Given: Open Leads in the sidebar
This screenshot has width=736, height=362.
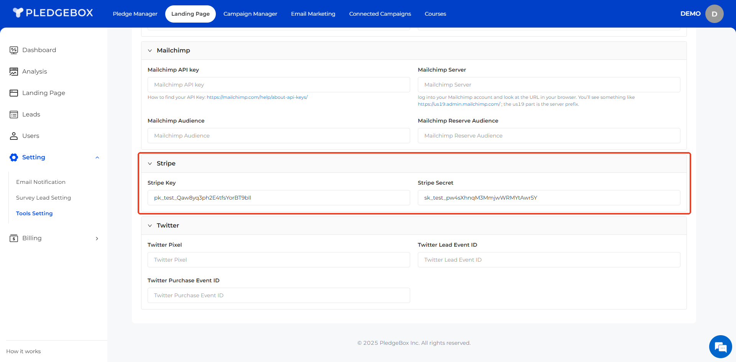Looking at the screenshot, I should click(x=31, y=115).
